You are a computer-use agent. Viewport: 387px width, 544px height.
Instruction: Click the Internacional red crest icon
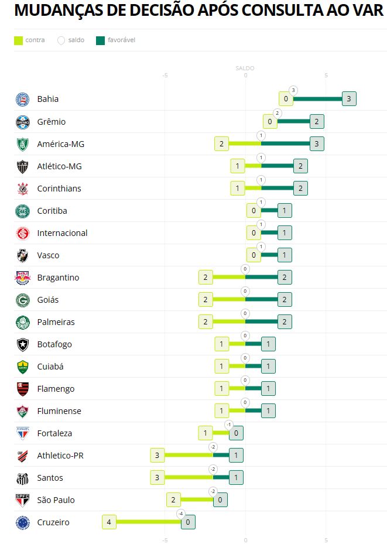22,233
